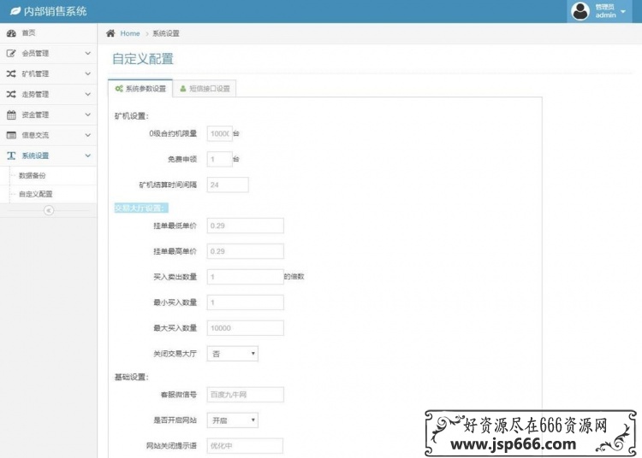Click the admin user avatar icon
The image size is (642, 458).
coord(580,11)
